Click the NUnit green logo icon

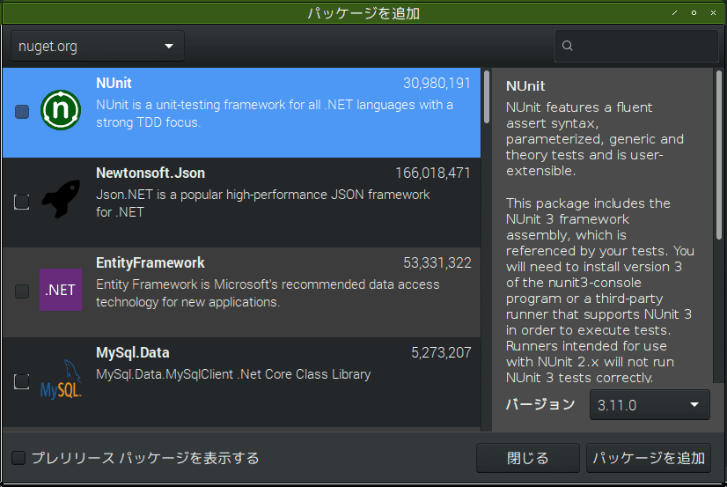click(x=61, y=110)
